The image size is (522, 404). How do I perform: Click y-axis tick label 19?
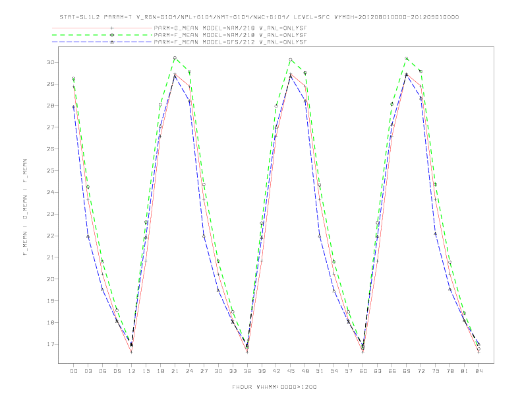(51, 300)
